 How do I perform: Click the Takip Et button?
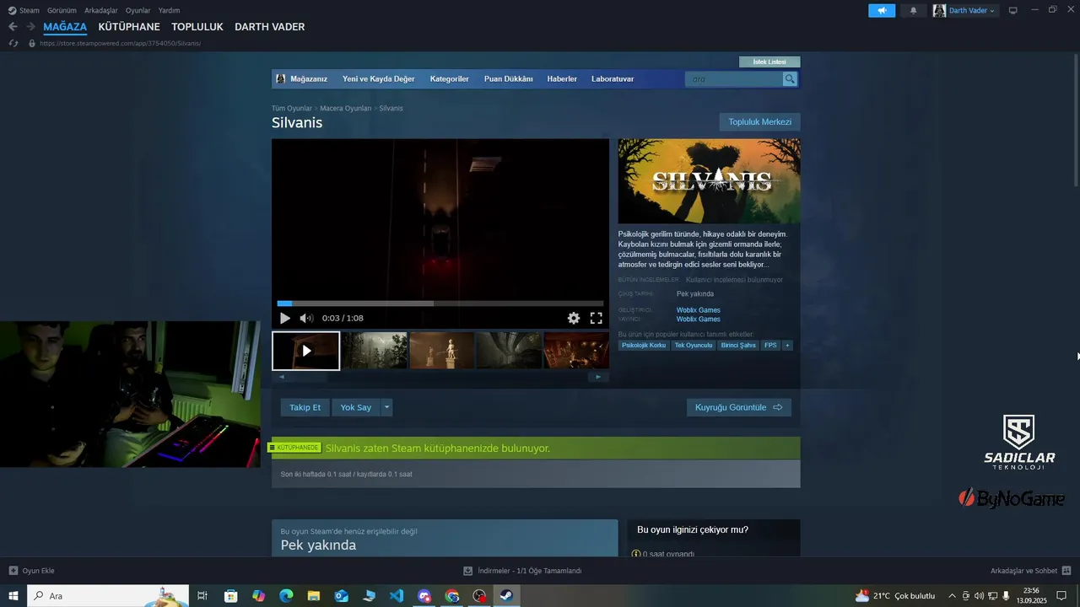point(305,407)
